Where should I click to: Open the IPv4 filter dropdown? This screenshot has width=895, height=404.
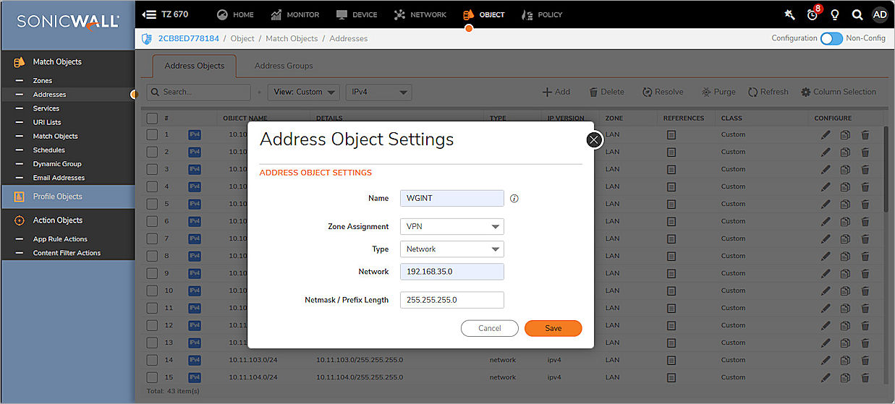pyautogui.click(x=378, y=92)
